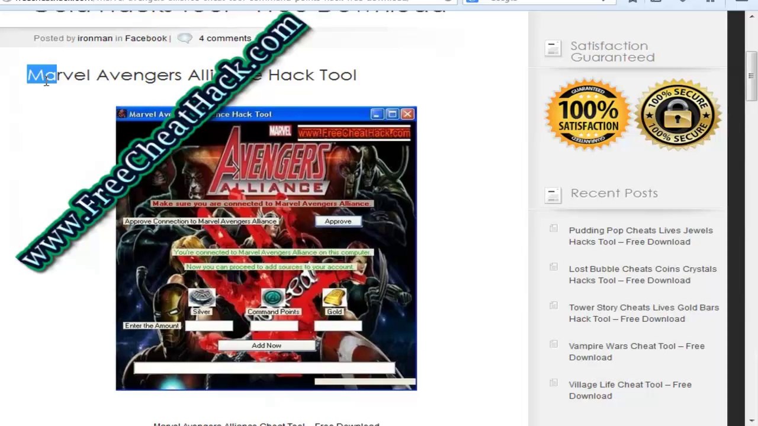Click the page icon beside Village Life post
Image resolution: width=758 pixels, height=426 pixels.
[554, 382]
